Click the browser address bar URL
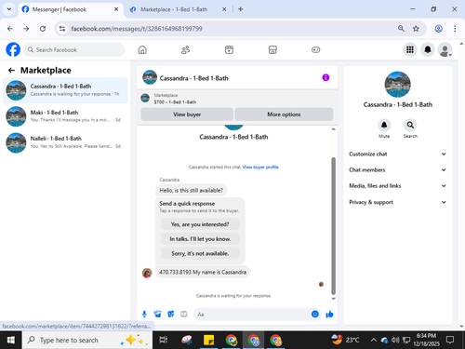The image size is (465, 349). 137,29
